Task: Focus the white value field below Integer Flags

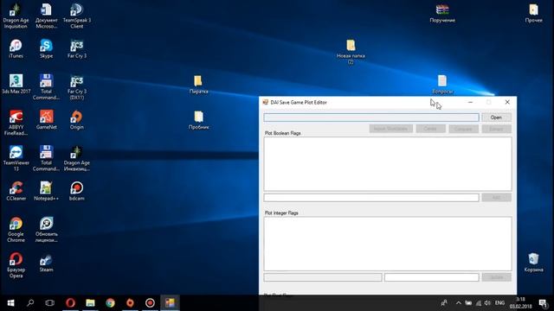Action: coord(432,277)
